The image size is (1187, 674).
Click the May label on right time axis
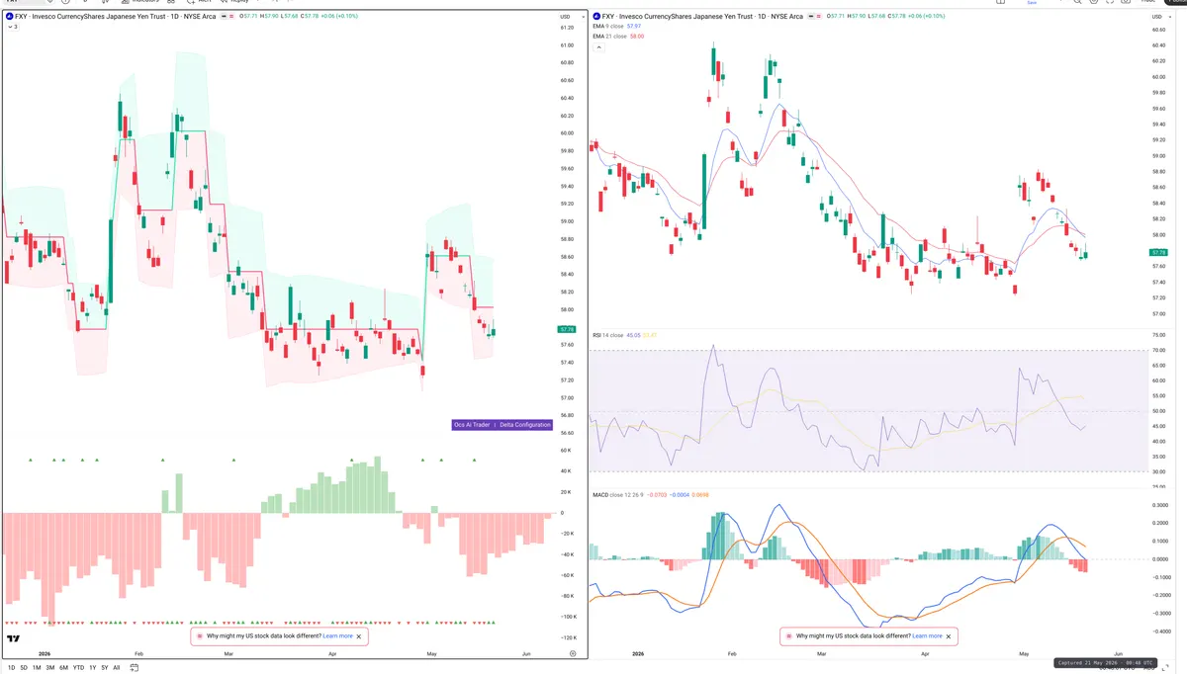point(1023,654)
